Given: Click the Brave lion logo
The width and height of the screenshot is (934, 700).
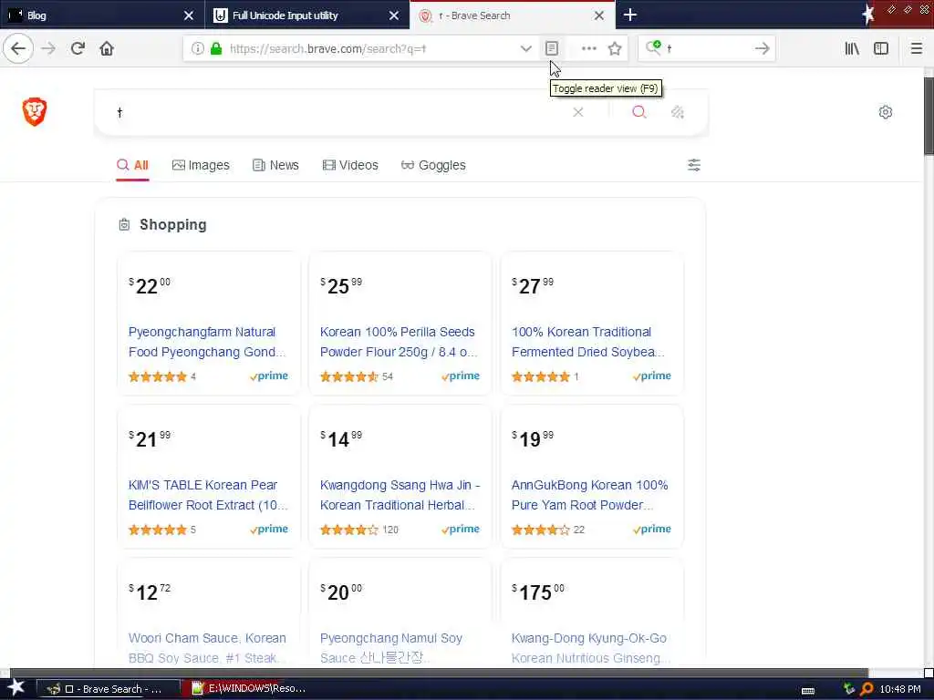Looking at the screenshot, I should [35, 112].
